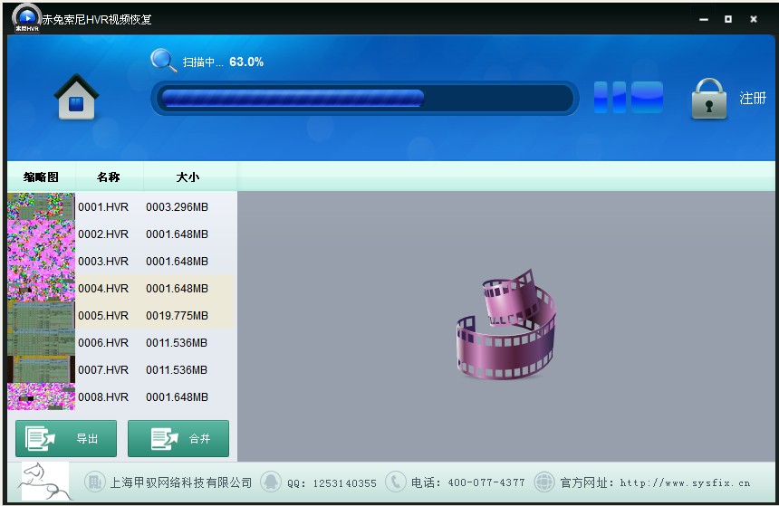Click the 注册 register link
Image resolution: width=779 pixels, height=506 pixels.
752,99
